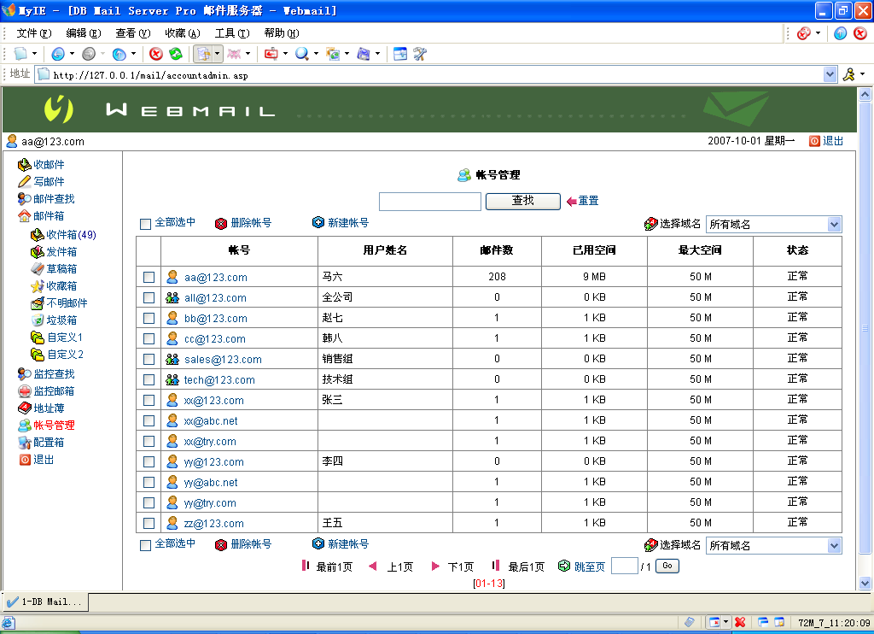Open the 文件(F) menu

click(33, 33)
